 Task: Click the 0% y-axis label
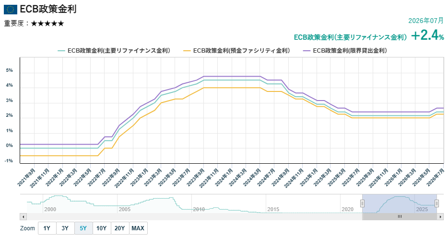point(10,146)
